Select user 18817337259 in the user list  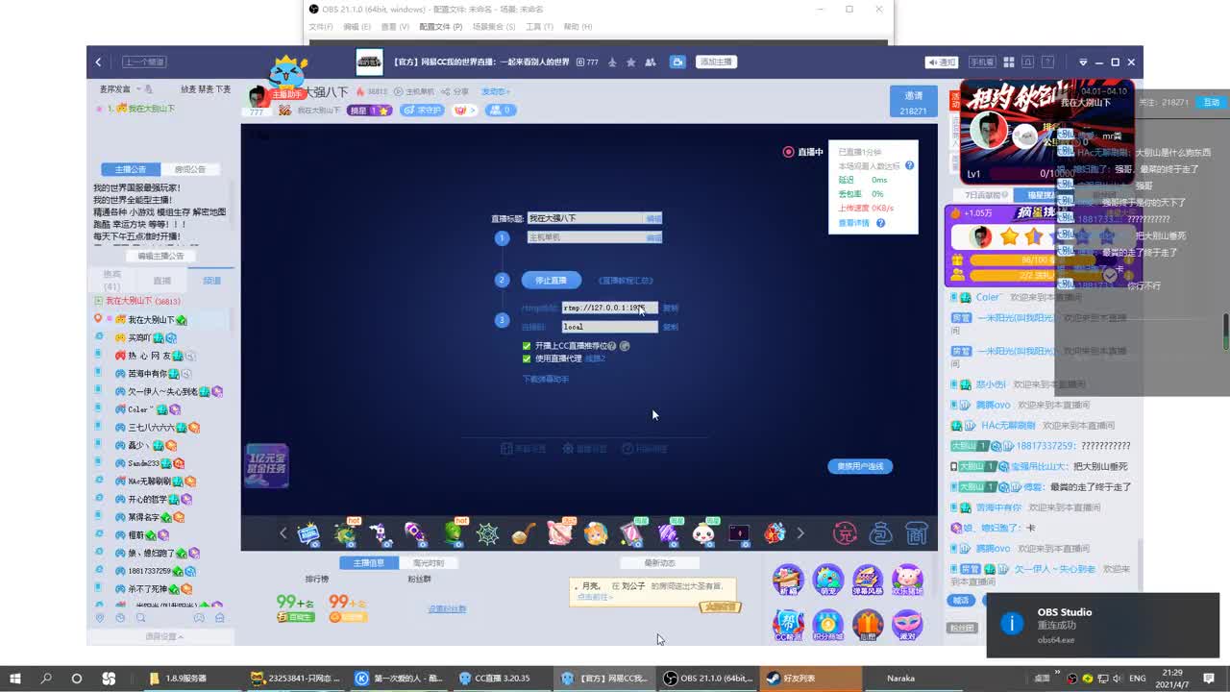click(x=150, y=571)
